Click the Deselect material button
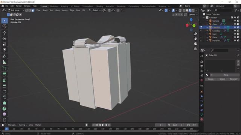 pos(233,79)
